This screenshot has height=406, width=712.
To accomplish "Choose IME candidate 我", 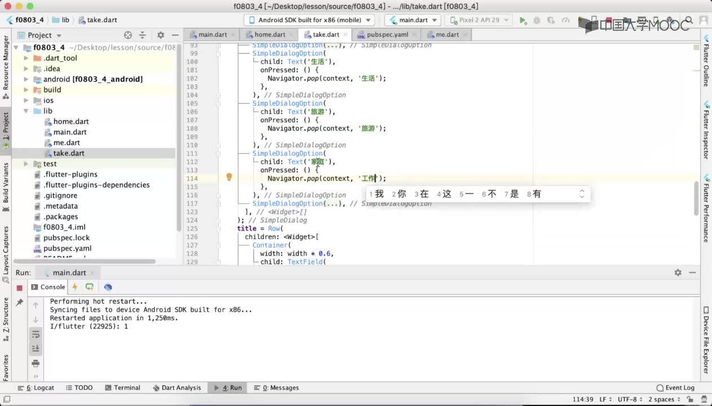I will click(x=376, y=194).
